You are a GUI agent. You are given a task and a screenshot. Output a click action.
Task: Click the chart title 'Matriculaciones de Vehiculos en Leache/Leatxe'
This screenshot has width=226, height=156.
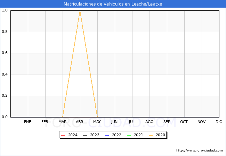113,4
